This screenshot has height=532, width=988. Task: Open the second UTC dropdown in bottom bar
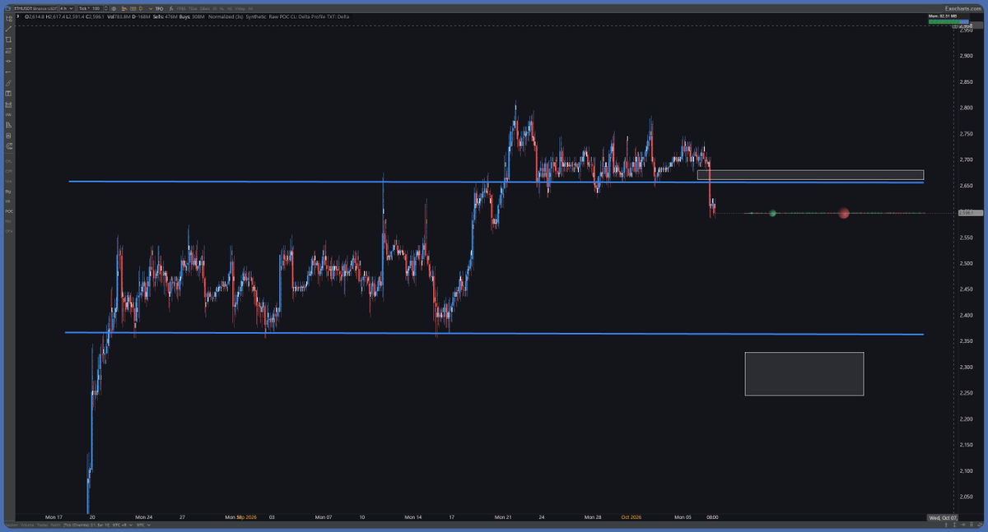coord(143,525)
